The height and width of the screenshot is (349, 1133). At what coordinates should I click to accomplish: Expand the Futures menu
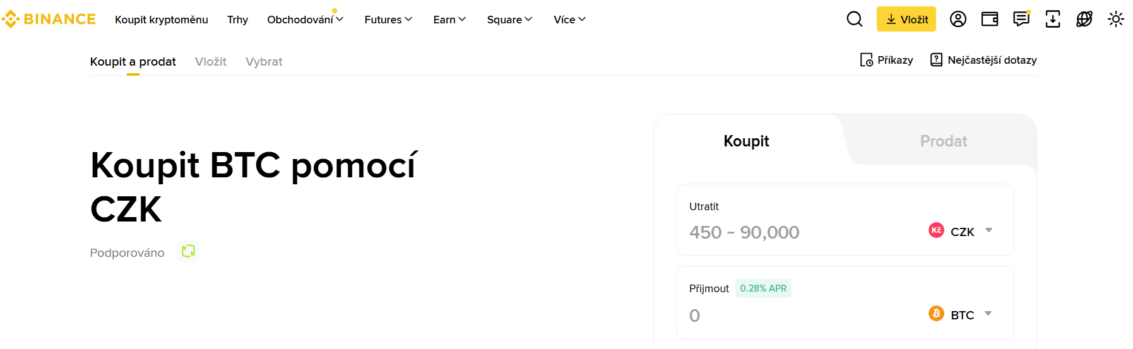(388, 20)
